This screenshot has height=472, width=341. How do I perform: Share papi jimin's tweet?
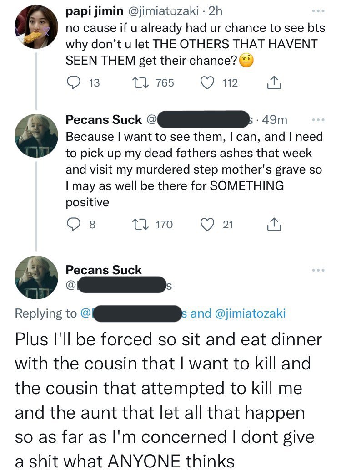coord(274,83)
